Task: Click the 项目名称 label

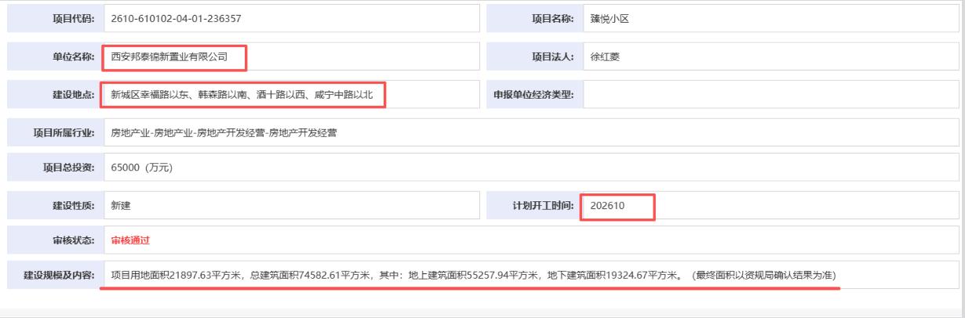Action: (x=552, y=19)
